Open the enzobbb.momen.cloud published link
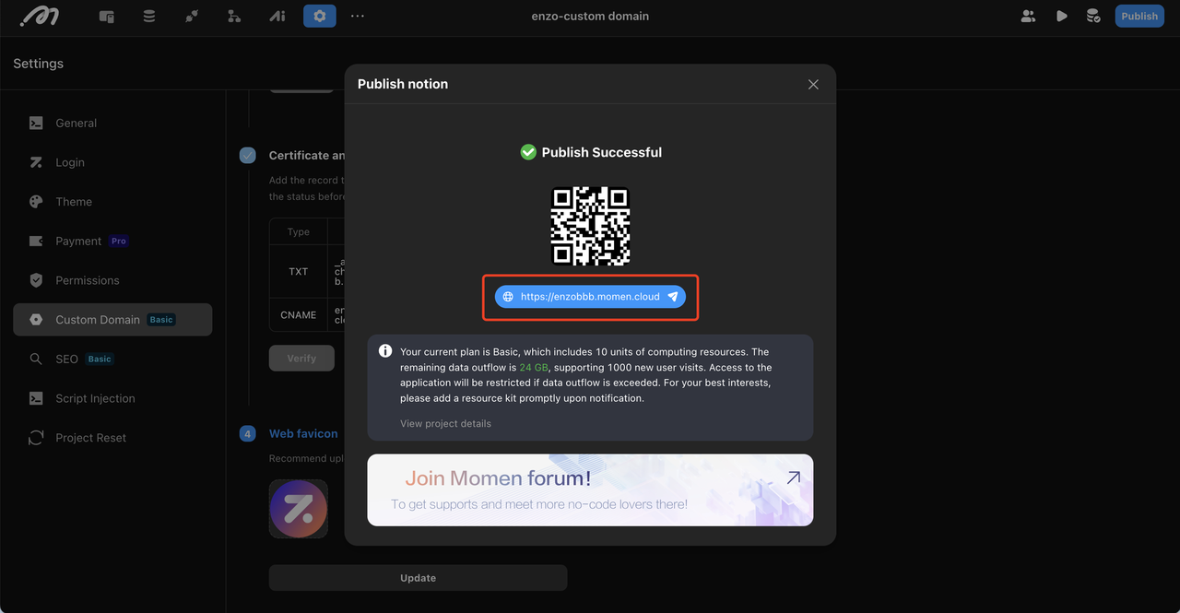The height and width of the screenshot is (613, 1180). (590, 297)
